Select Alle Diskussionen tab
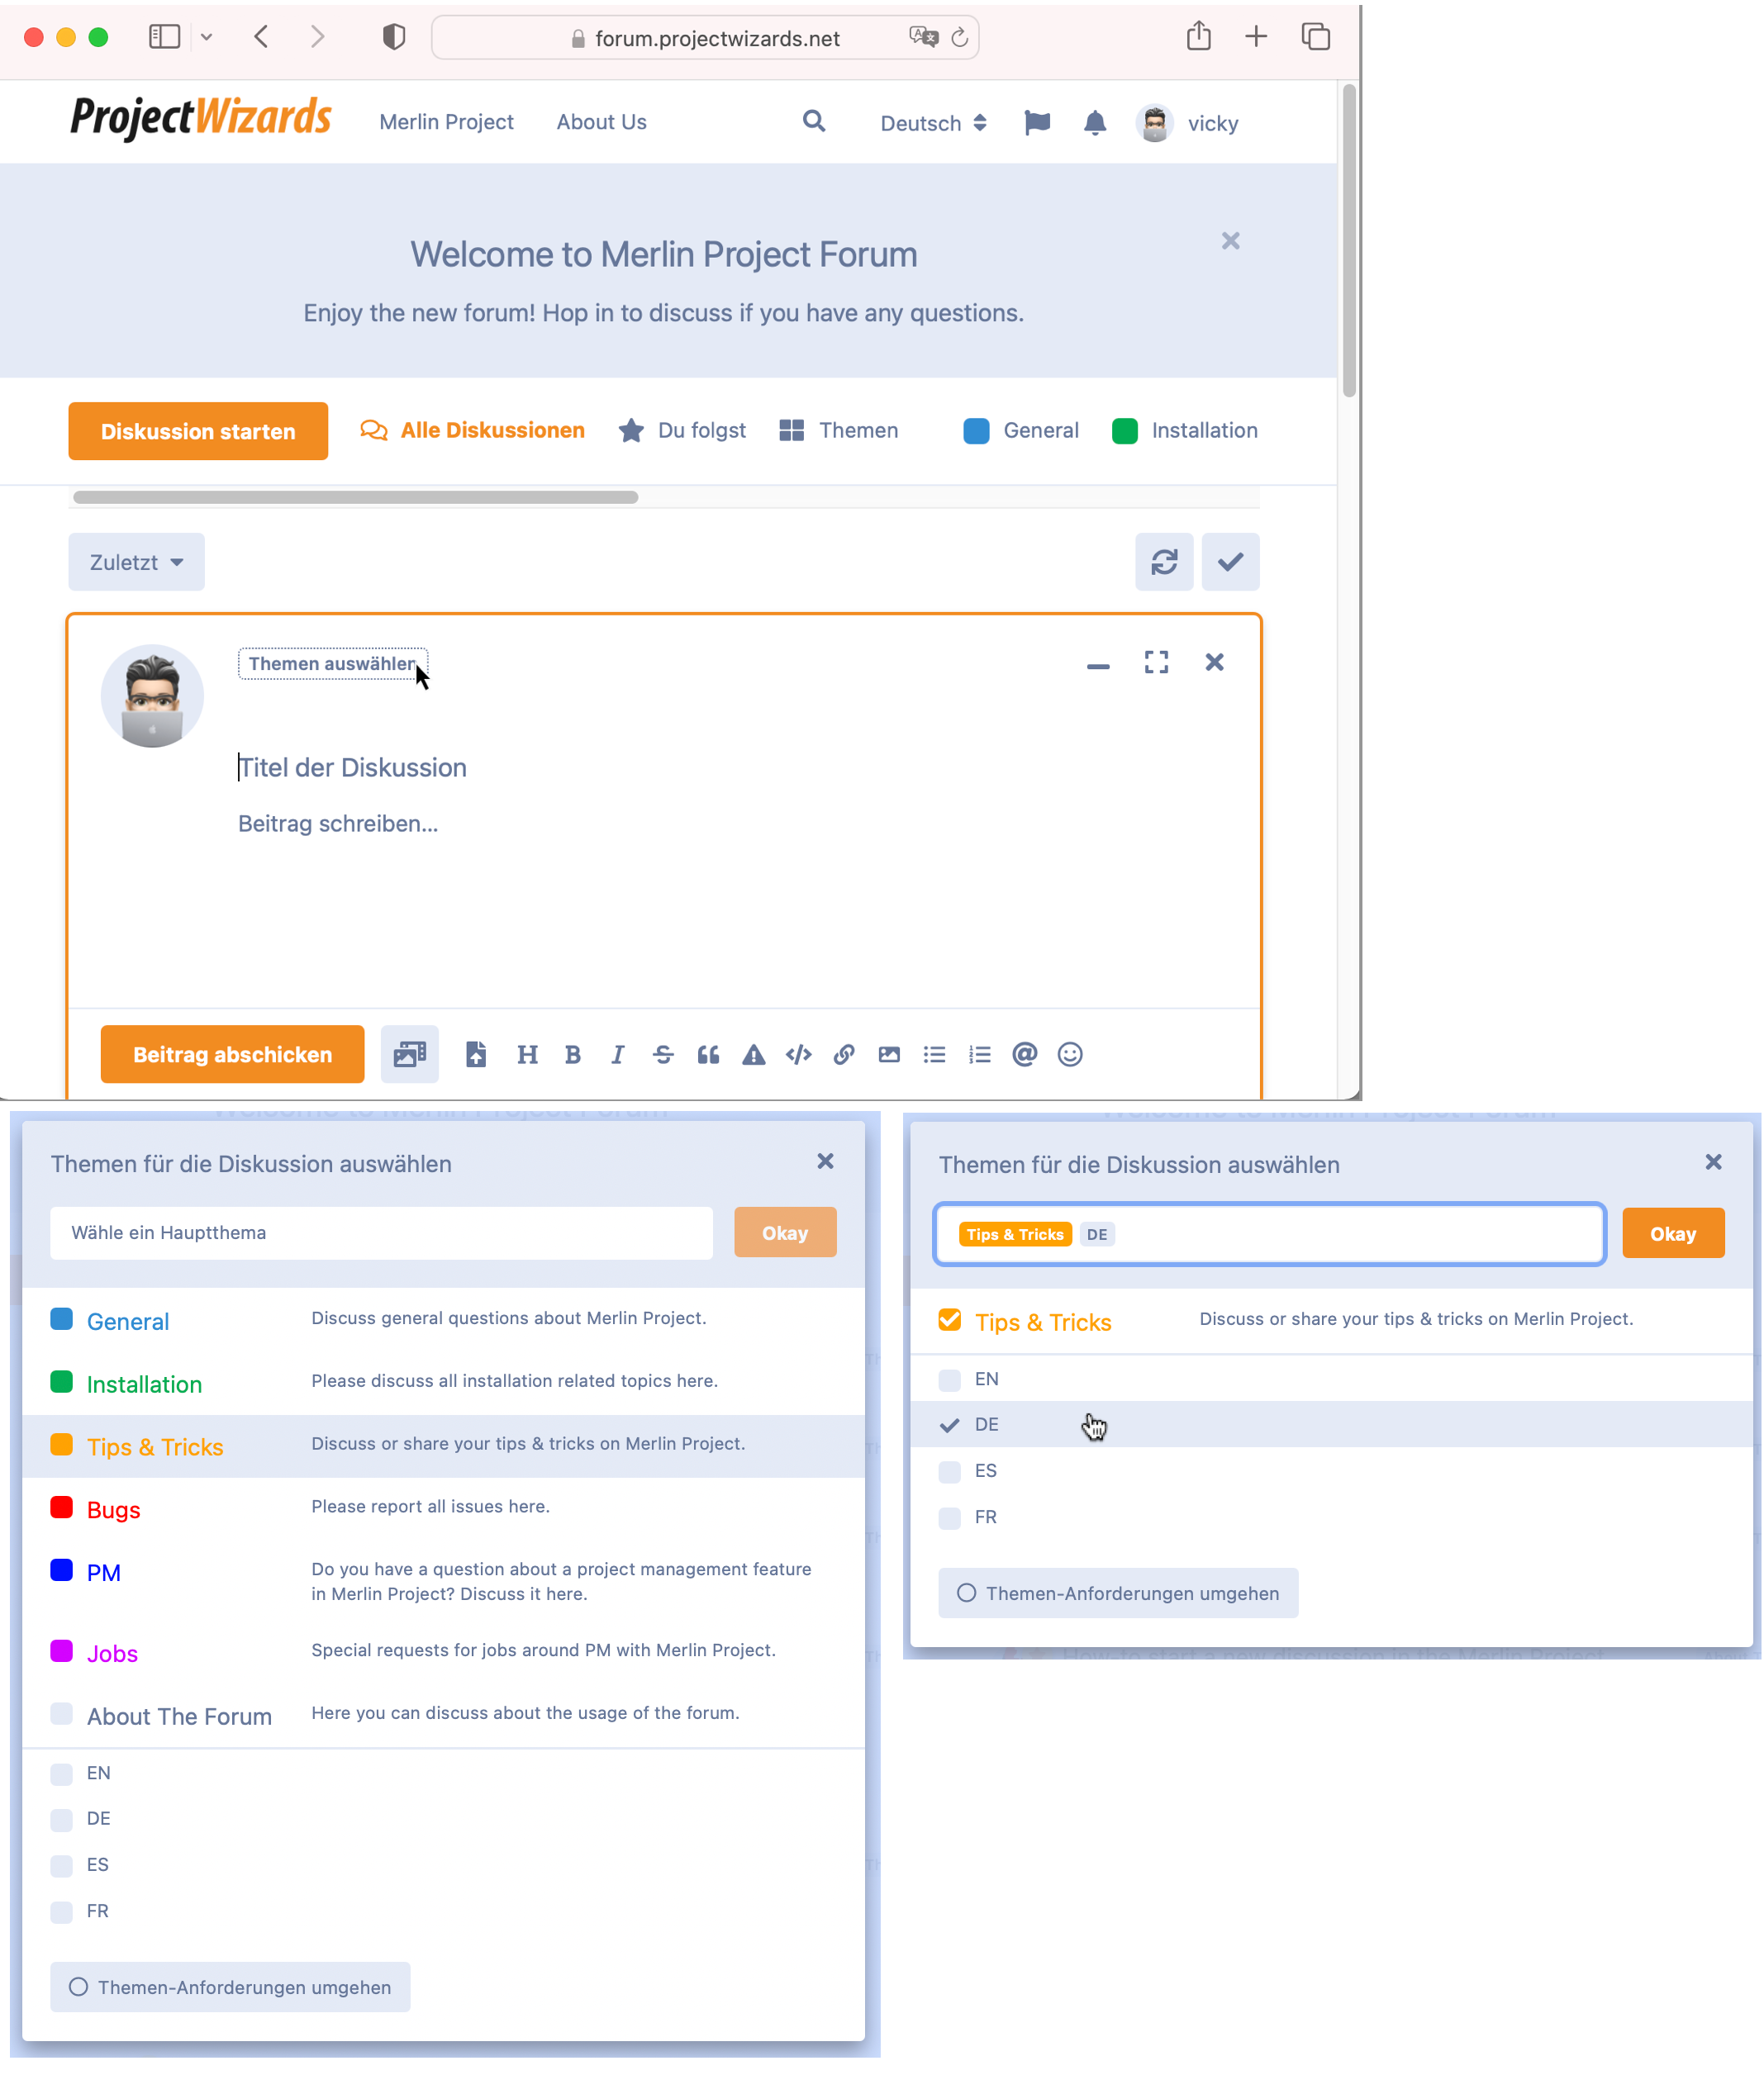The image size is (1764, 2075). (472, 430)
